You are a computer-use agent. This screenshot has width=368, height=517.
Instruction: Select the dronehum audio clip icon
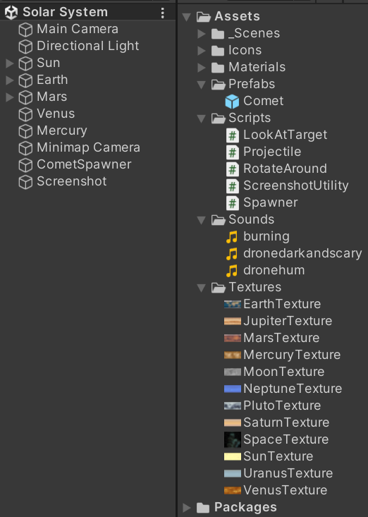tap(232, 271)
